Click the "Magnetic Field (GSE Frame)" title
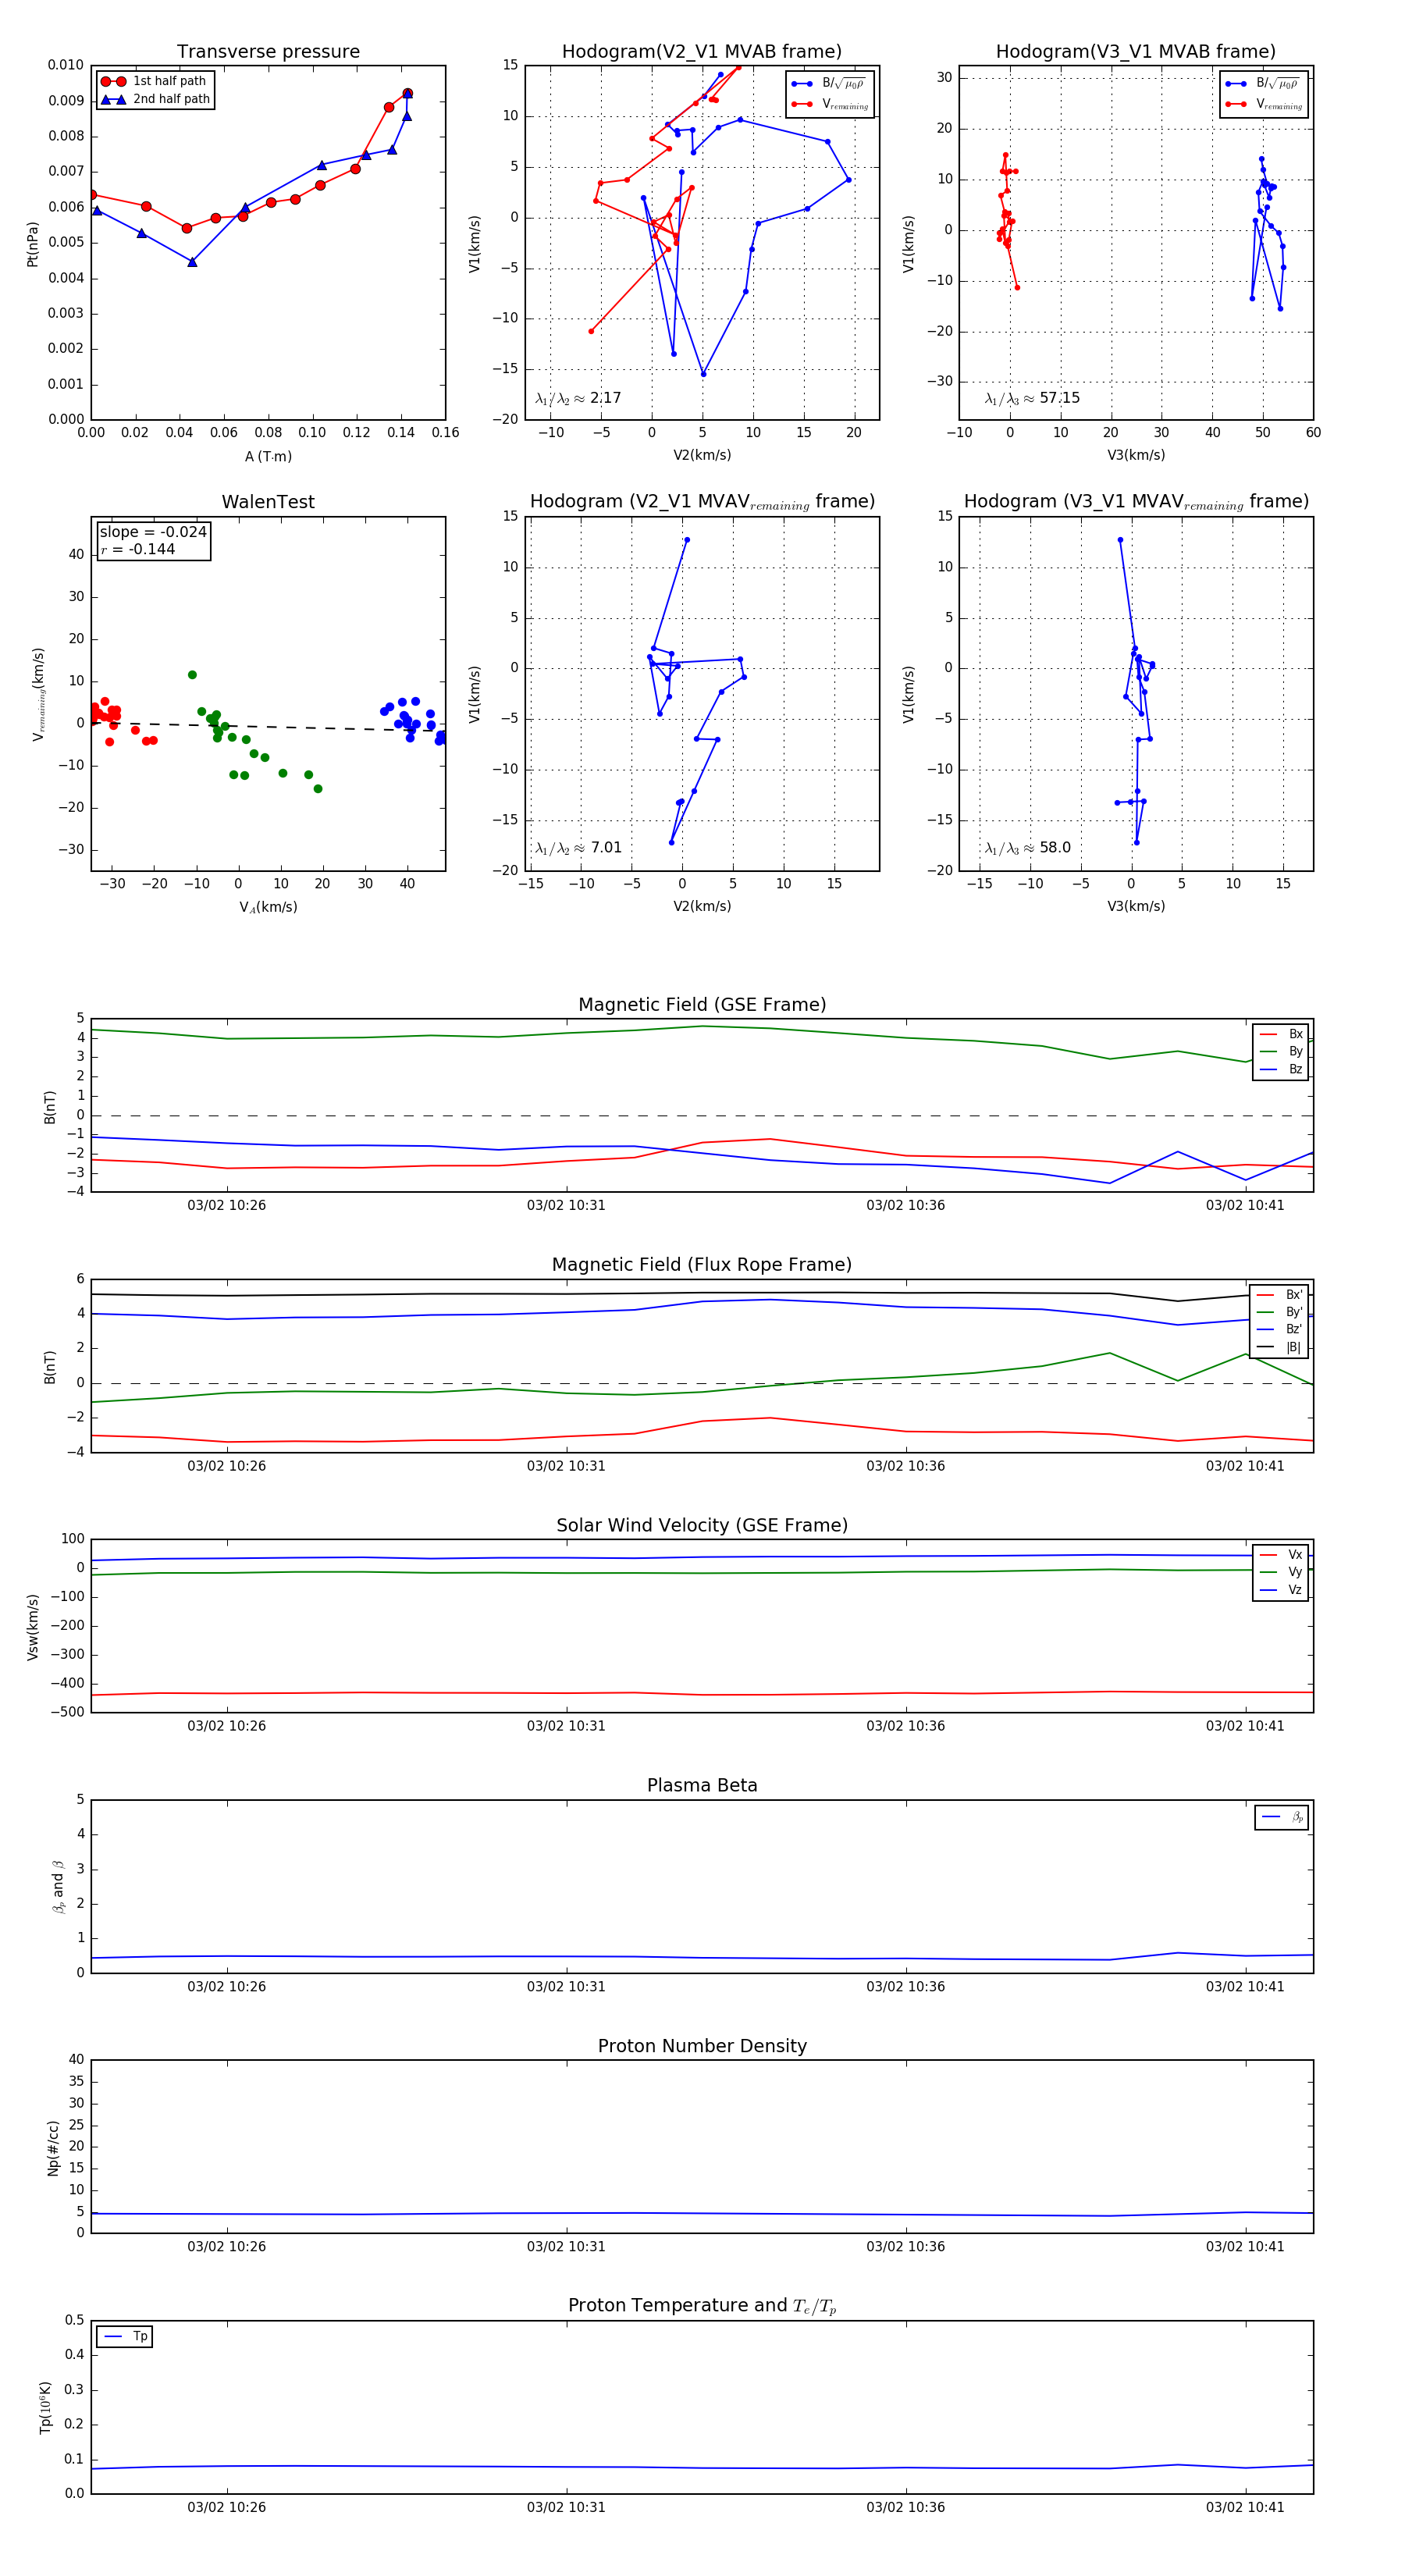Image resolution: width=1405 pixels, height=2576 pixels. click(x=702, y=1005)
